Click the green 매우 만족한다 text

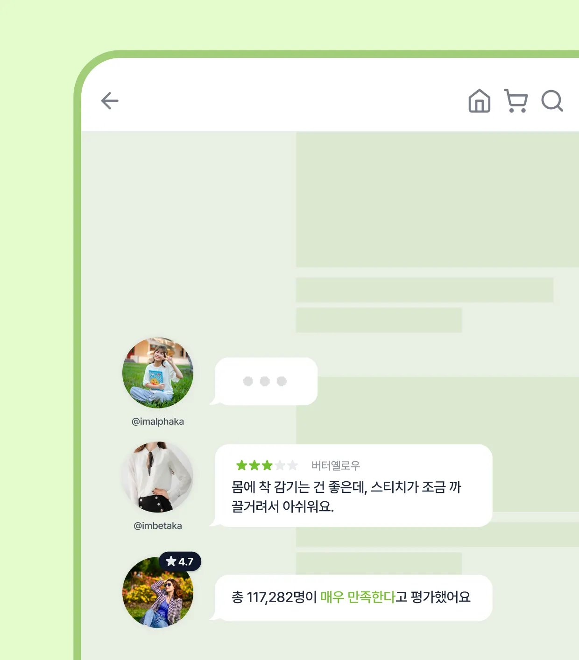358,597
